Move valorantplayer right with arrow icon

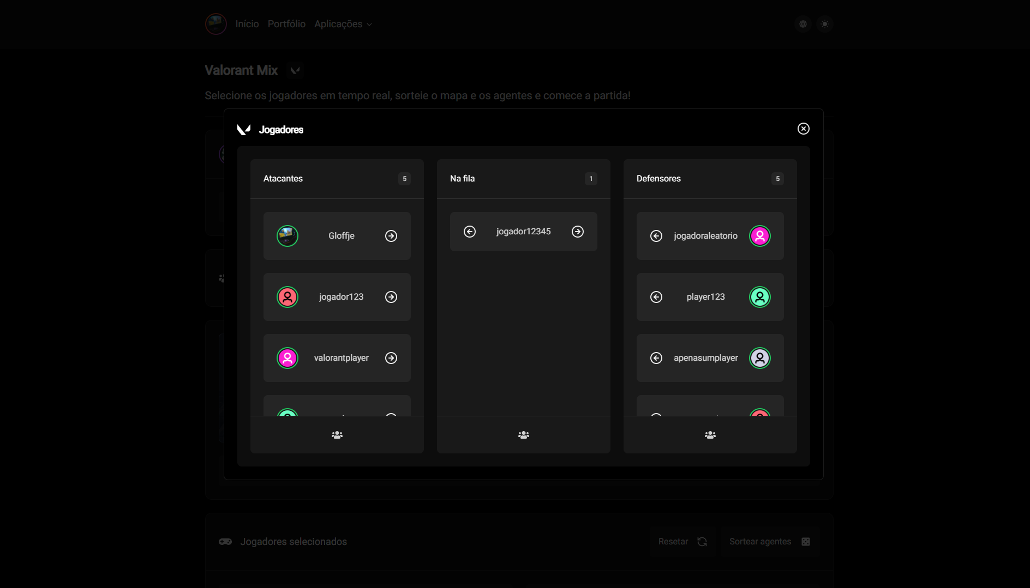391,358
